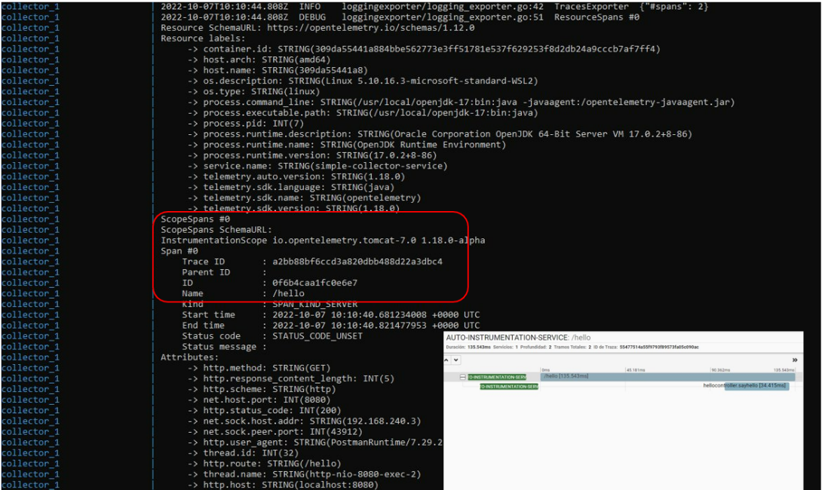Click the Trace ID a2bb88bf6ccd... value
The height and width of the screenshot is (490, 822).
[x=357, y=262]
